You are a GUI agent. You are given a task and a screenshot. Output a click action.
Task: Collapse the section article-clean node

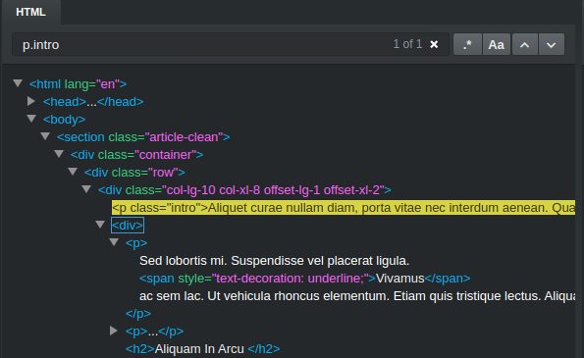[x=45, y=136]
